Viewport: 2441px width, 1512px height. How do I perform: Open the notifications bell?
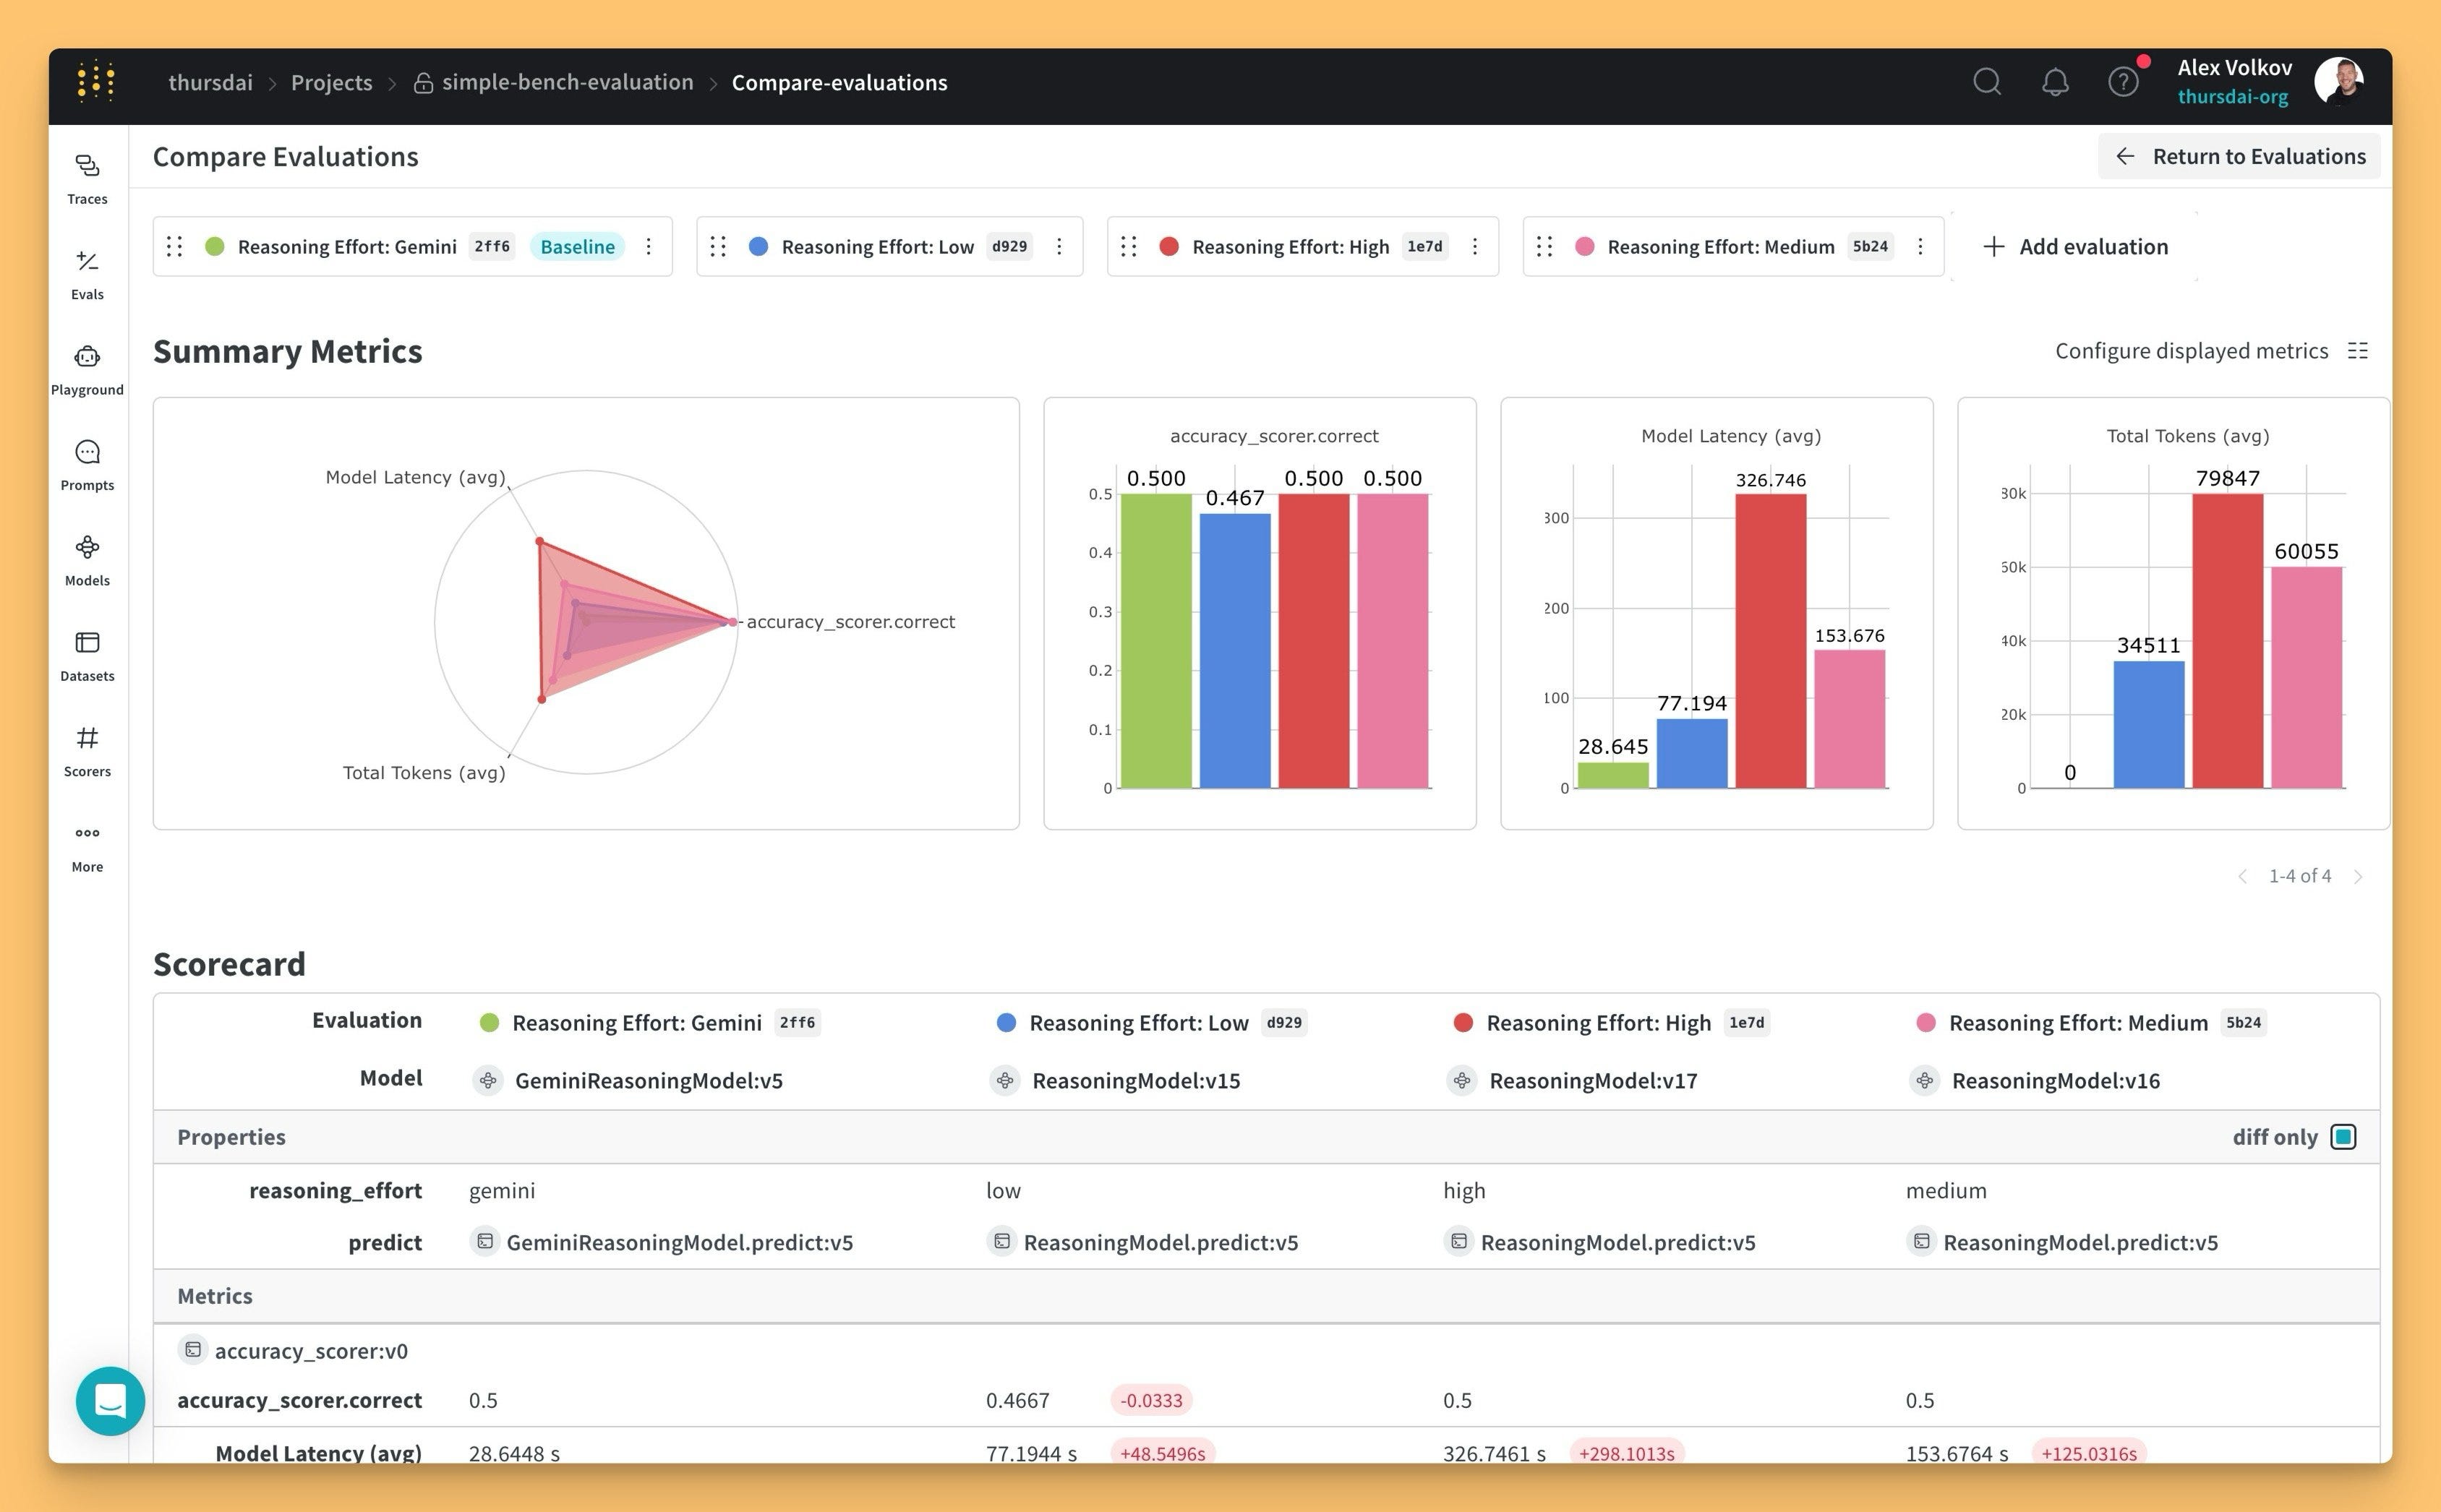pos(2055,82)
